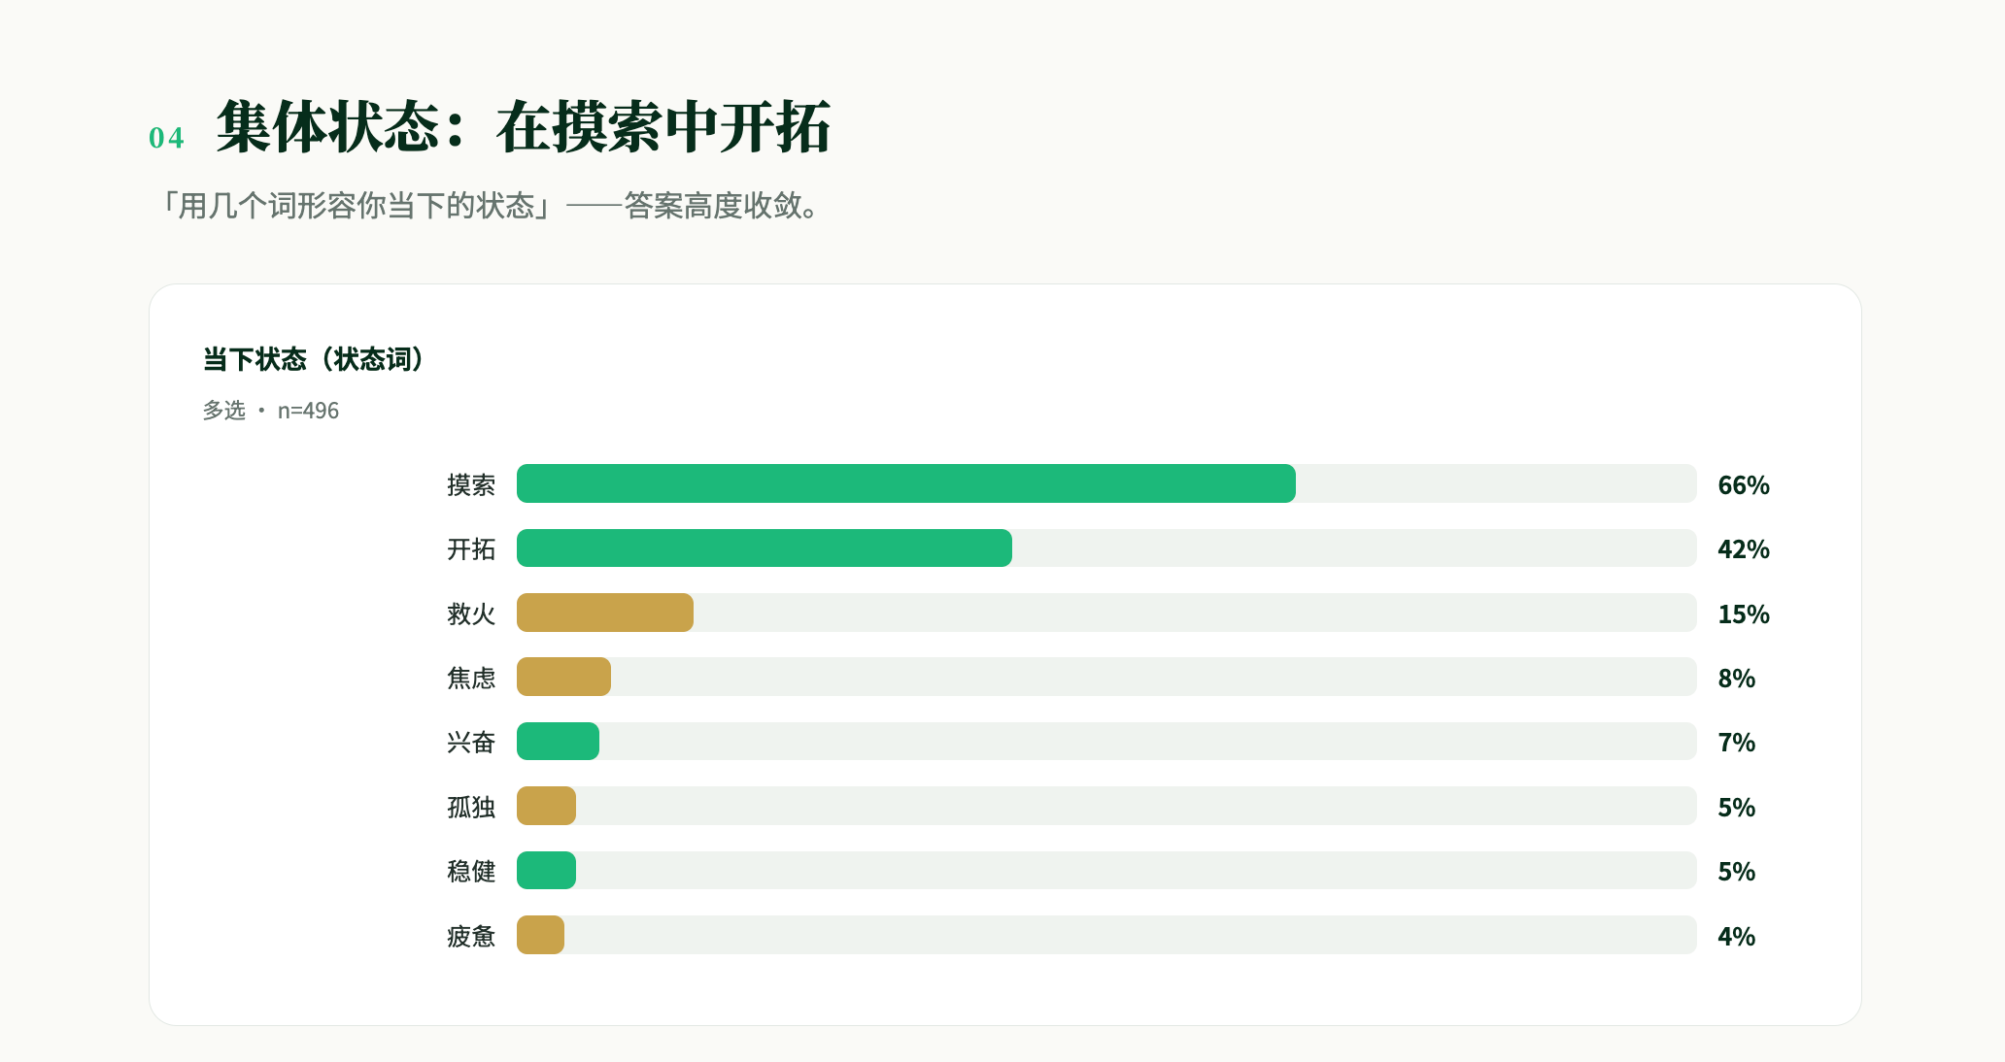Click the 救火 row label
The image size is (2005, 1062).
point(471,614)
